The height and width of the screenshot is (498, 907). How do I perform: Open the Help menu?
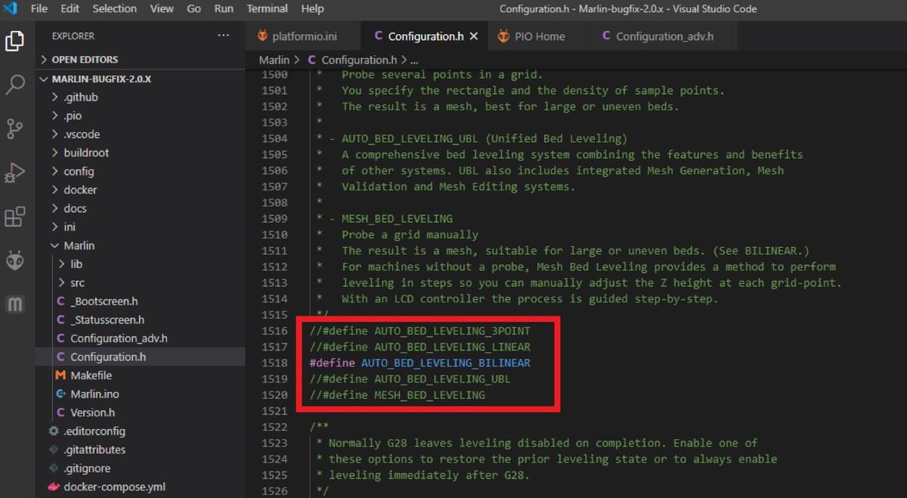point(312,9)
